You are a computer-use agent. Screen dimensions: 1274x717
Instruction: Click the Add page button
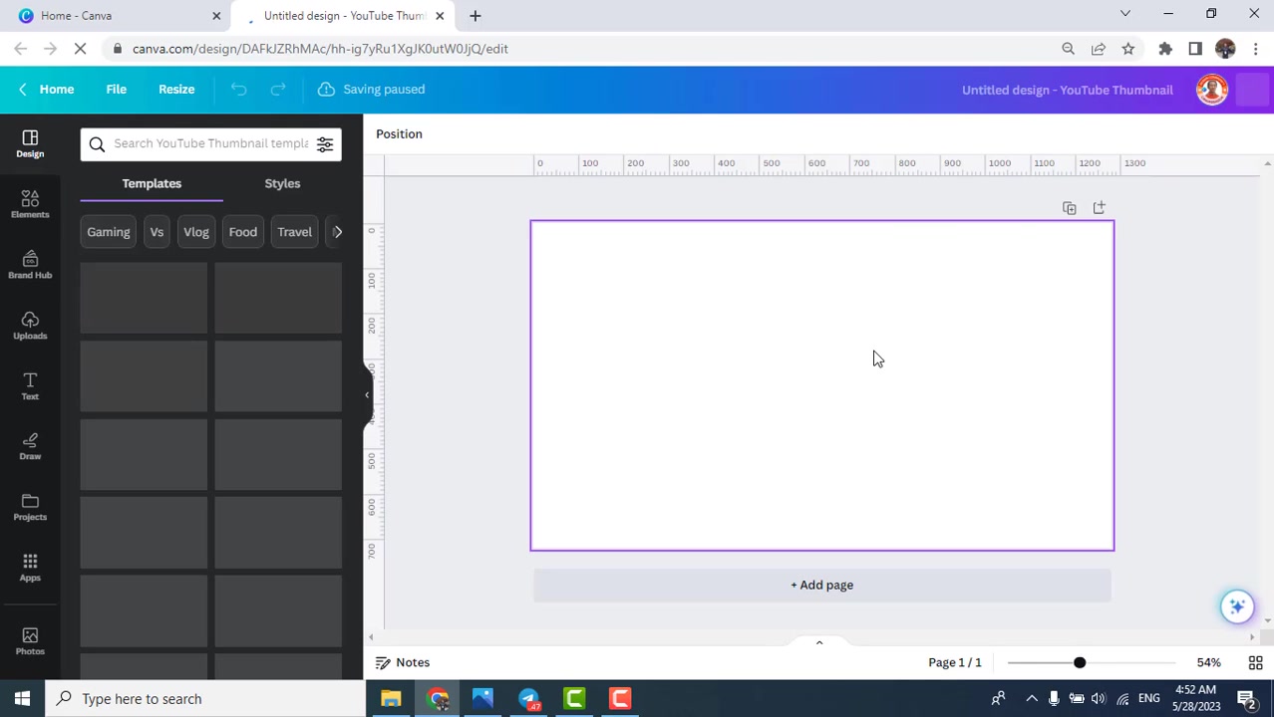pos(821,585)
